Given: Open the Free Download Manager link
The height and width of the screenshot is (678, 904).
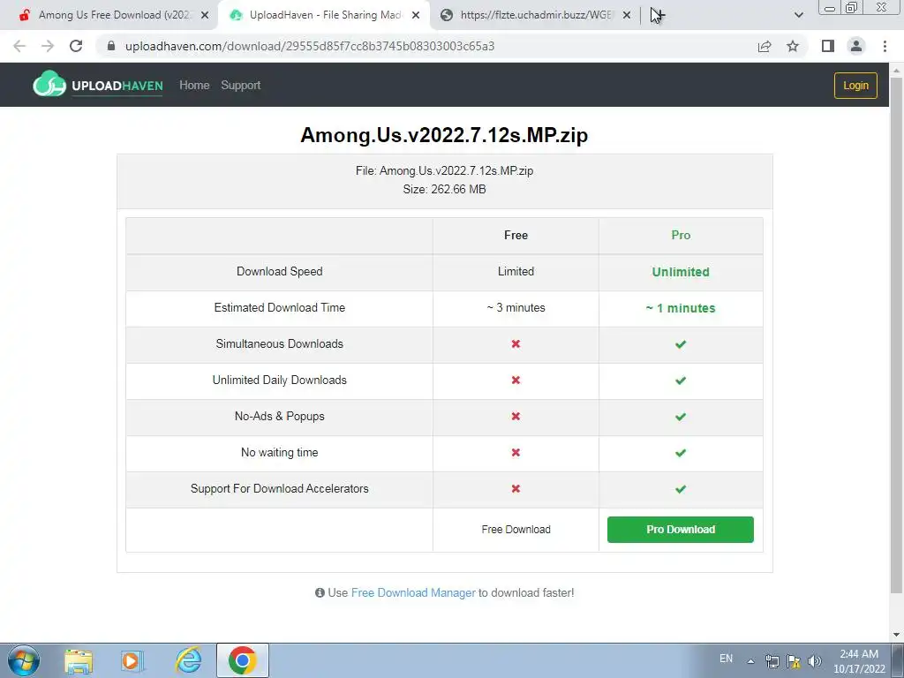Looking at the screenshot, I should point(413,592).
